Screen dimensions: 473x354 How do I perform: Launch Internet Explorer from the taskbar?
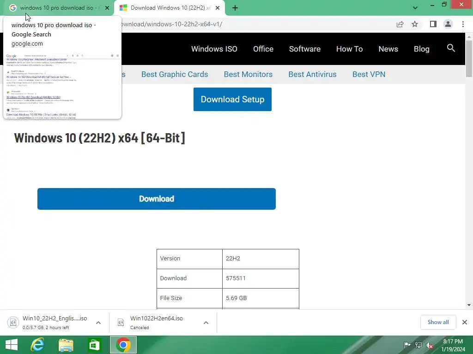[x=37, y=345]
